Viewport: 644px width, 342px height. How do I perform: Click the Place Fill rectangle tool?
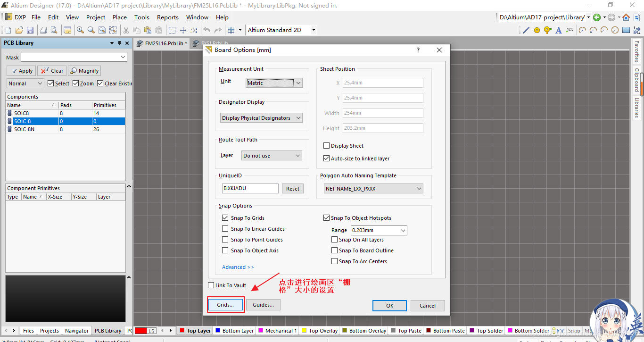tap(626, 30)
